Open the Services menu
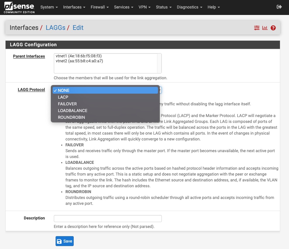289x249 pixels. 123,7
